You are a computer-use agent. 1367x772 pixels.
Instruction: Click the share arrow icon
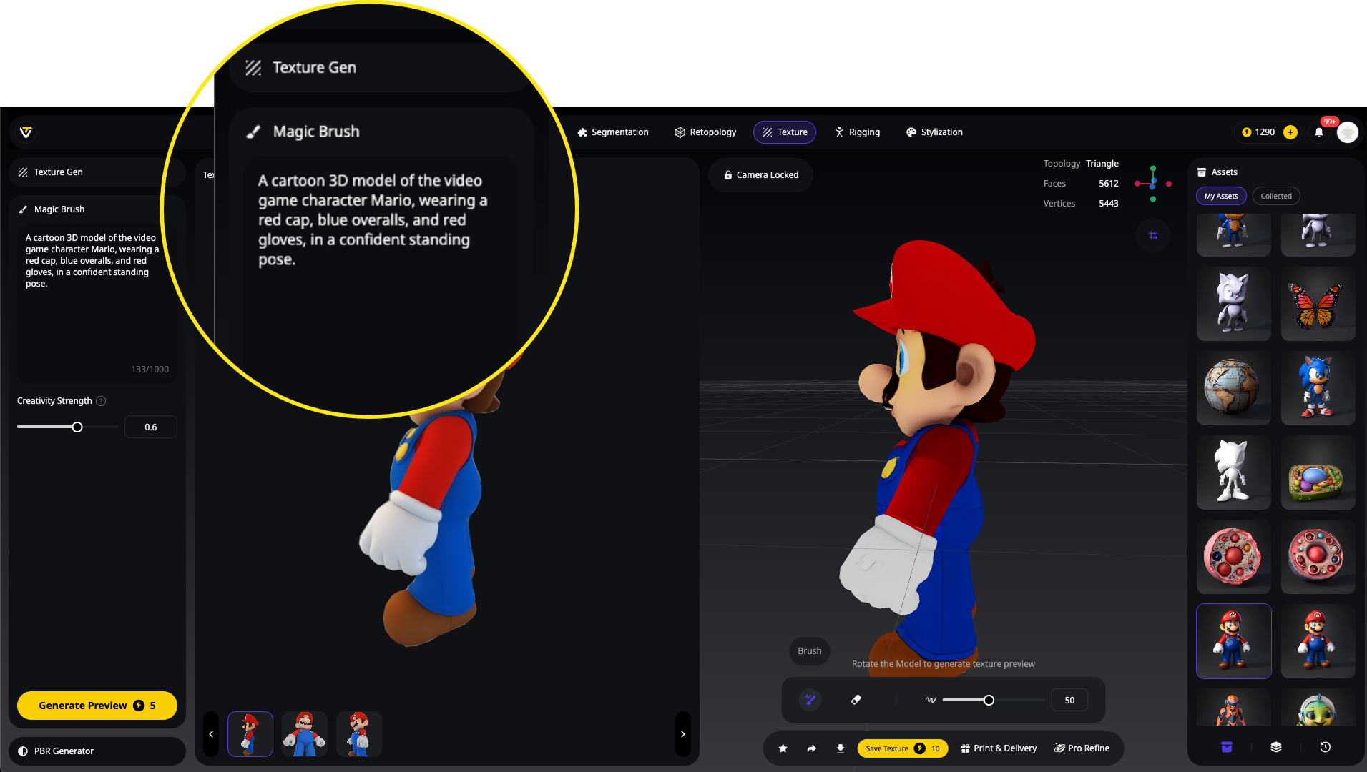812,748
